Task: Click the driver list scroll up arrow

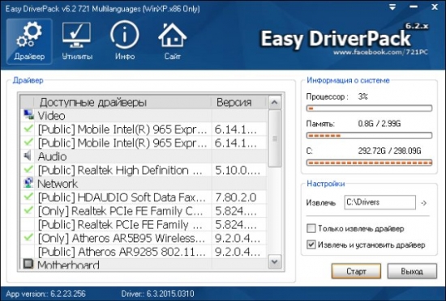Action: point(274,103)
